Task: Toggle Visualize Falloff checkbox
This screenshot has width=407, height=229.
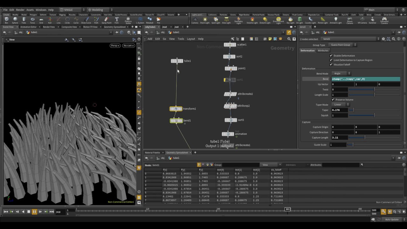Action: pos(331,65)
